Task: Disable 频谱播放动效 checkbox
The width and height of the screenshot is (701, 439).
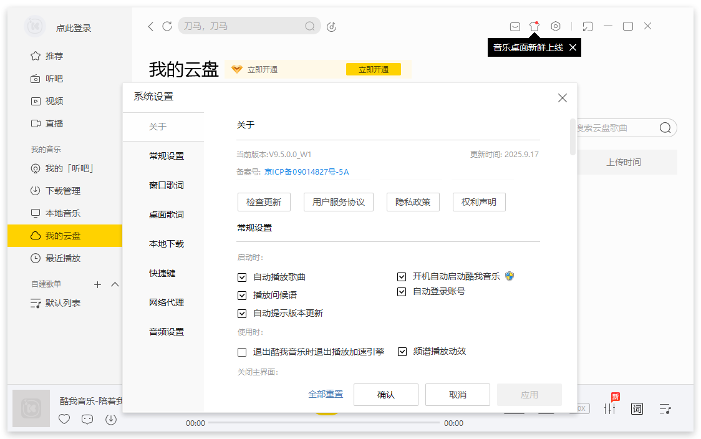Action: [x=402, y=352]
